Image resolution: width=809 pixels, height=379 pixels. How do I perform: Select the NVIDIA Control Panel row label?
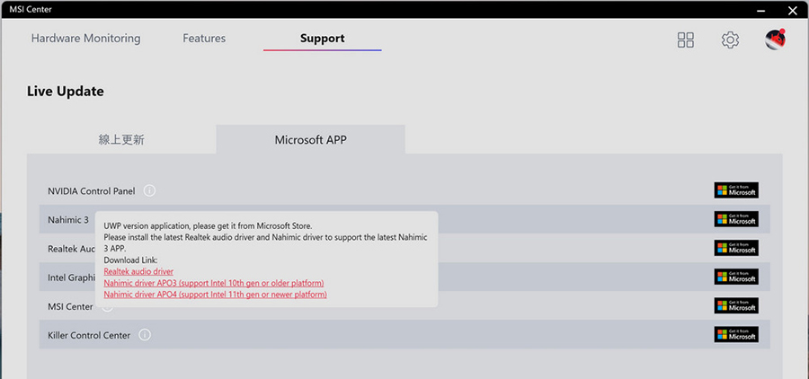pyautogui.click(x=92, y=190)
